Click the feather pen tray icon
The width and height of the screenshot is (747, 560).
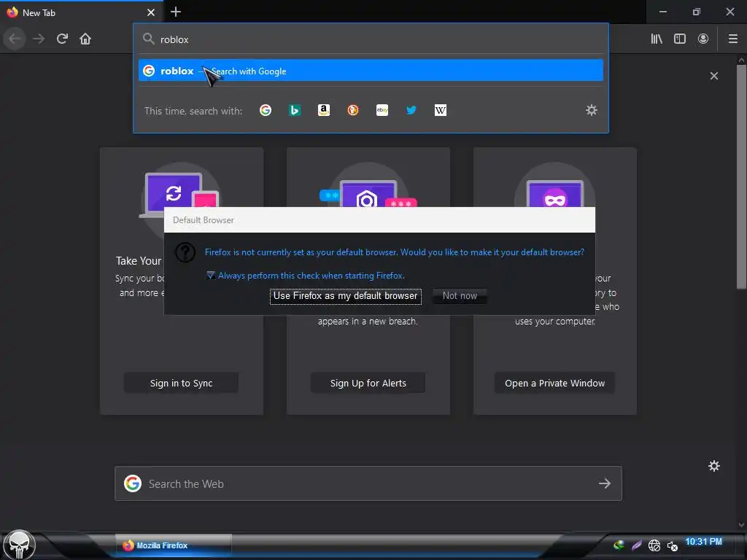(x=636, y=545)
